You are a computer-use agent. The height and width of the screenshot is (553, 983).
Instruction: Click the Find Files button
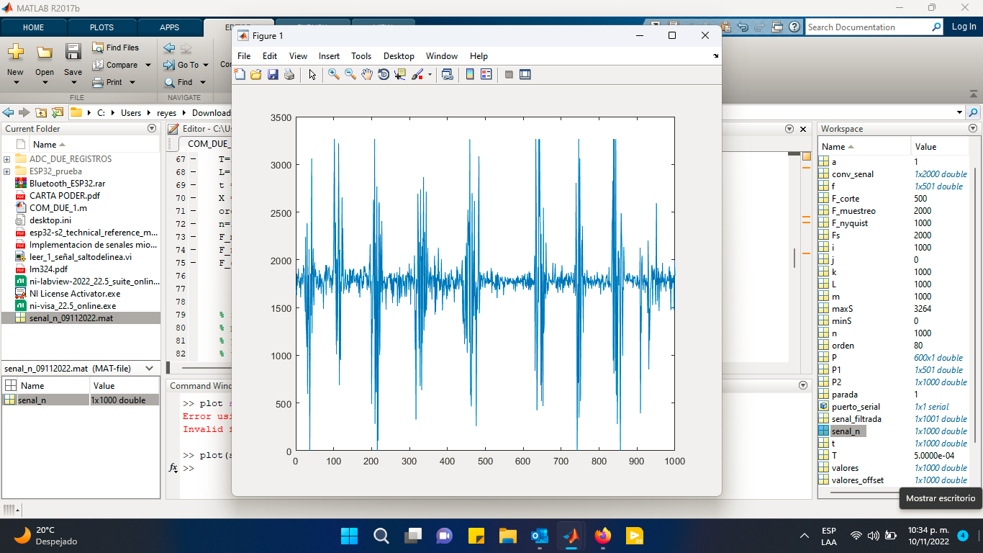[x=115, y=48]
